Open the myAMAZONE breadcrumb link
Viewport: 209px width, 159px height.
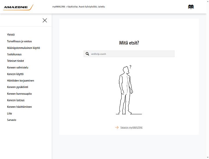[x=59, y=7]
